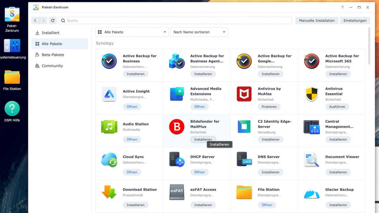Open DHCP Server with Öffnen button
The height and width of the screenshot is (213, 379).
point(200,172)
